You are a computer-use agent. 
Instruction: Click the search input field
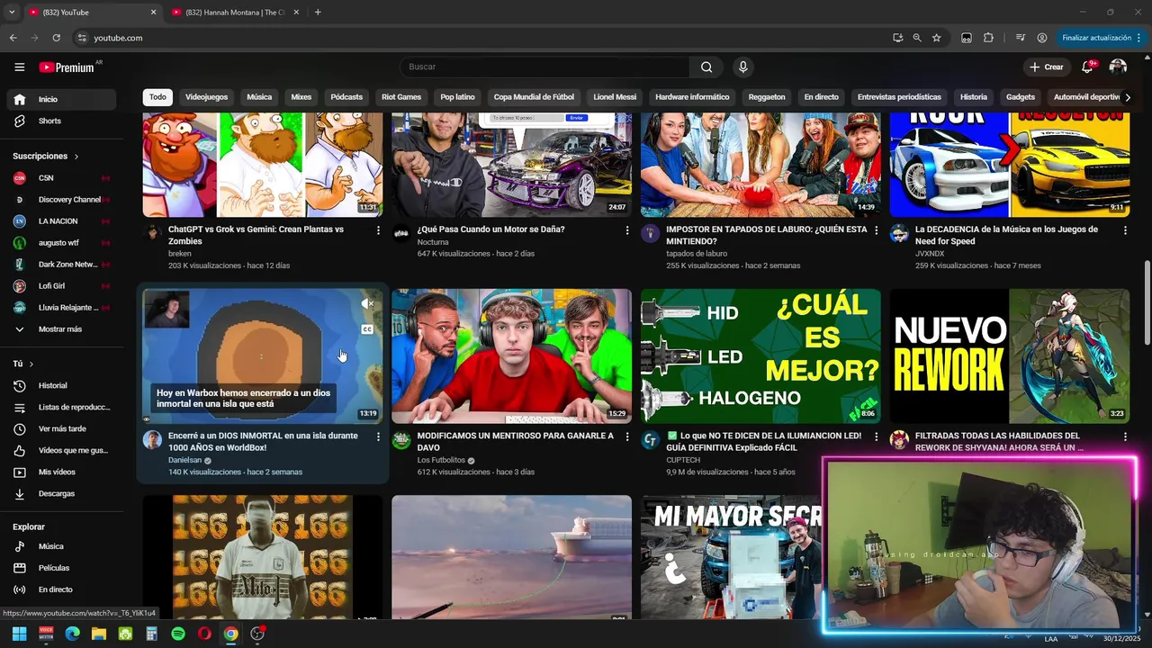(544, 67)
